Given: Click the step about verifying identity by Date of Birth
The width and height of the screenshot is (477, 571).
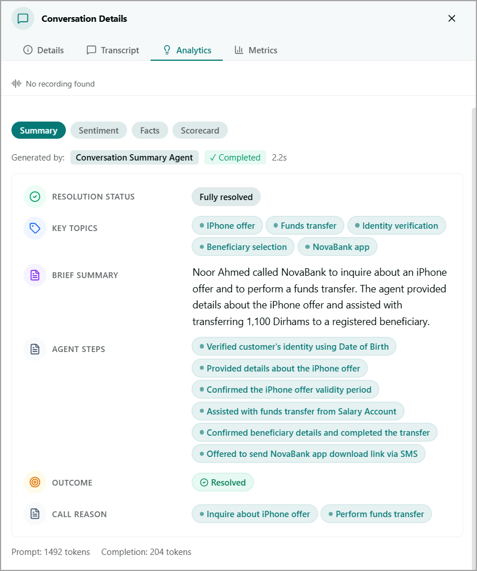Looking at the screenshot, I should (x=294, y=347).
